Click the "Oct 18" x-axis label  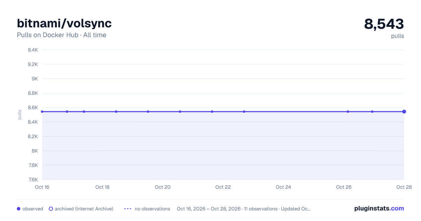tap(102, 187)
